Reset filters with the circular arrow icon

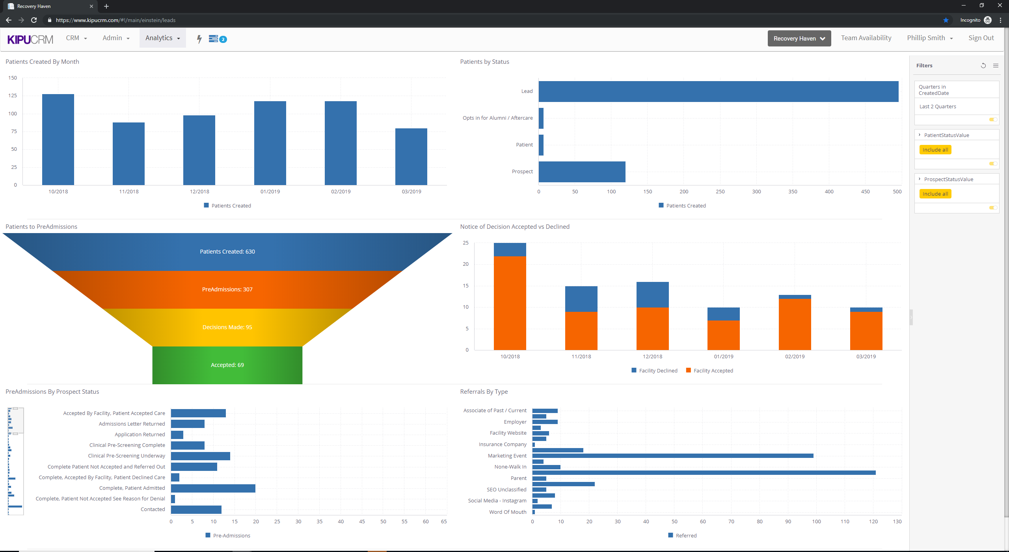tap(983, 66)
